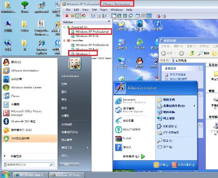
Task: Click the red power off toolbar icon
Action: tap(67, 16)
